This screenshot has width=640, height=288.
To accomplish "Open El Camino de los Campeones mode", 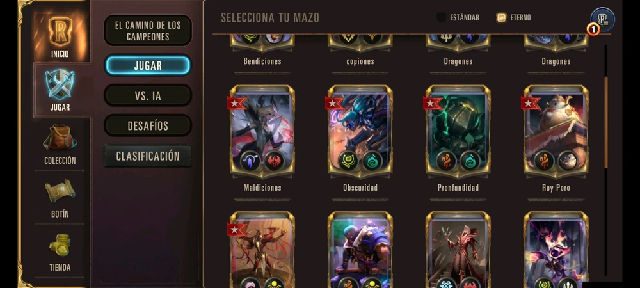I will pyautogui.click(x=148, y=31).
